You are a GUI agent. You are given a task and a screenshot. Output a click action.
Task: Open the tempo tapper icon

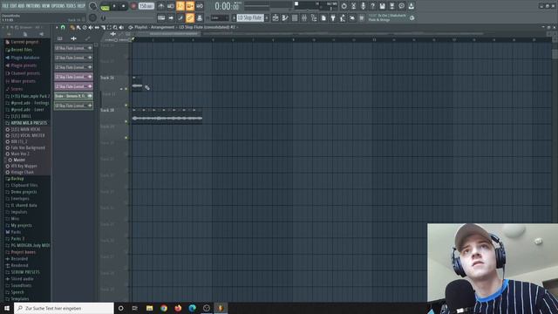click(343, 17)
